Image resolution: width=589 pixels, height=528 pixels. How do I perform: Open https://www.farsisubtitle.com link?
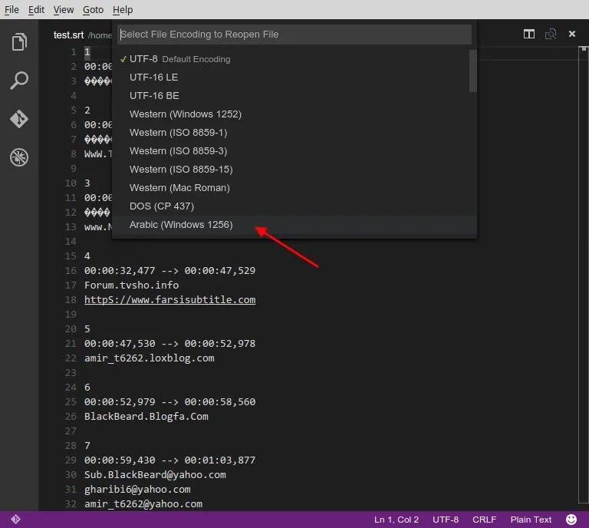[169, 299]
